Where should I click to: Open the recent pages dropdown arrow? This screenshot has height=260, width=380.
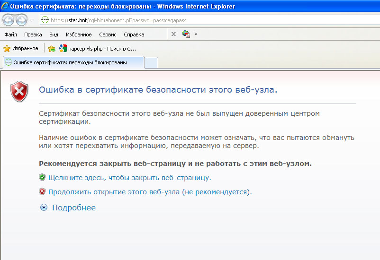32,20
